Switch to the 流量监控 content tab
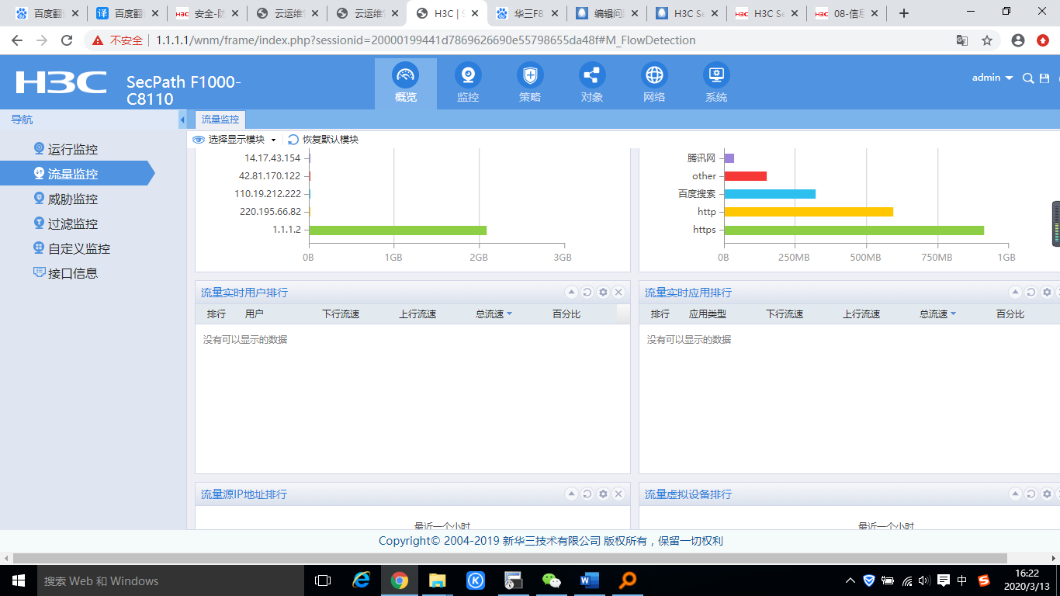Screen dimensions: 1060x596 pyautogui.click(x=220, y=120)
